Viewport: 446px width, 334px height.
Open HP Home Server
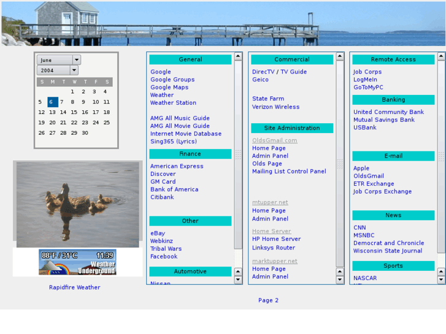[x=276, y=239]
